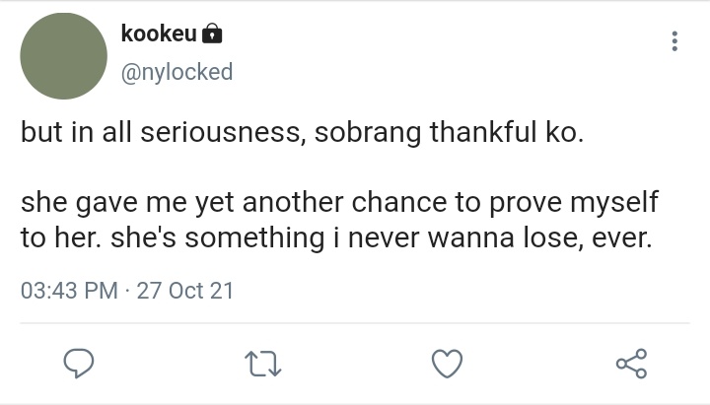Click the line starting "she gave me yet another chance"

point(339,202)
